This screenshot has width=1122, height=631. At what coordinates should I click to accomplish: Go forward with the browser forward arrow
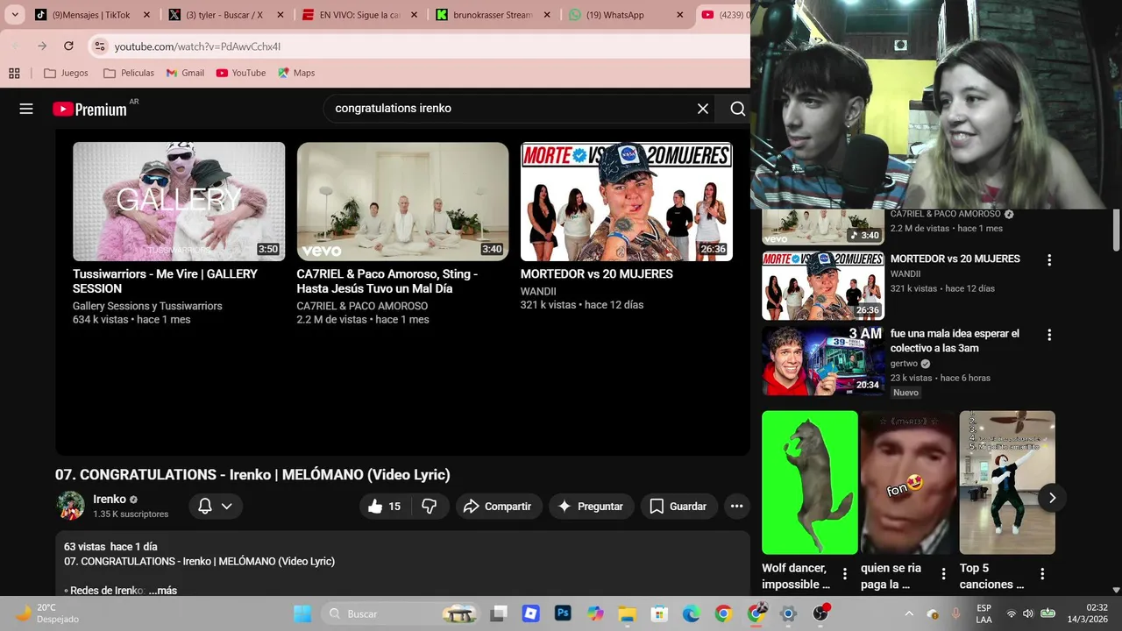click(x=42, y=46)
